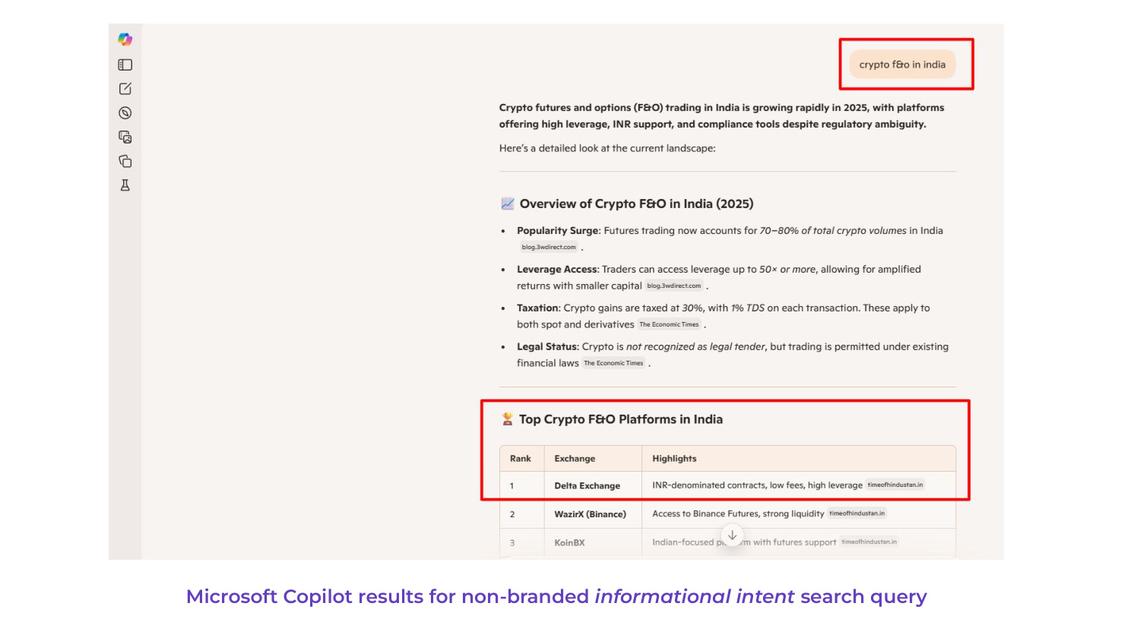Click the Highlights column header
Image resolution: width=1140 pixels, height=641 pixels.
pyautogui.click(x=674, y=459)
